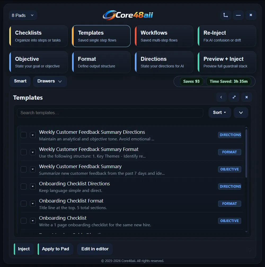This screenshot has height=267, width=265.
Task: Open the Format pad
Action: pyautogui.click(x=101, y=62)
